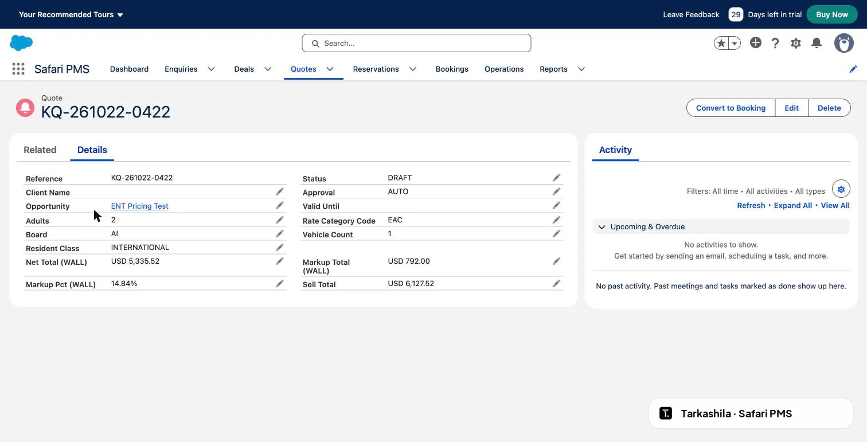Click Convert to Booking button
This screenshot has height=442, width=867.
(731, 108)
